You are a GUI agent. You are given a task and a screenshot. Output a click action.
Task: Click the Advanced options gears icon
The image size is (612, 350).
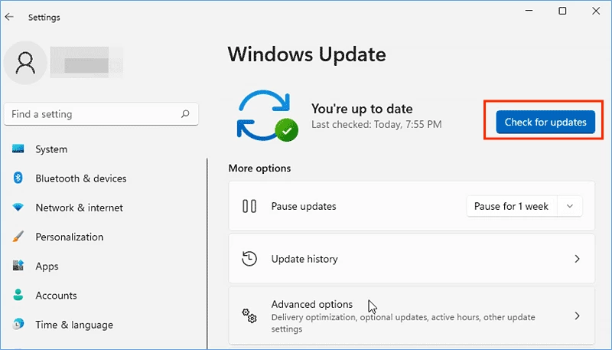click(249, 316)
